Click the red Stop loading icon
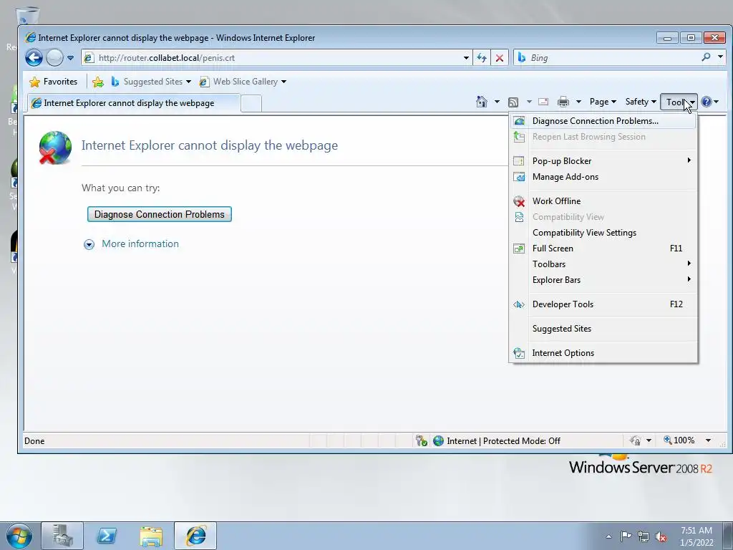 click(x=500, y=58)
